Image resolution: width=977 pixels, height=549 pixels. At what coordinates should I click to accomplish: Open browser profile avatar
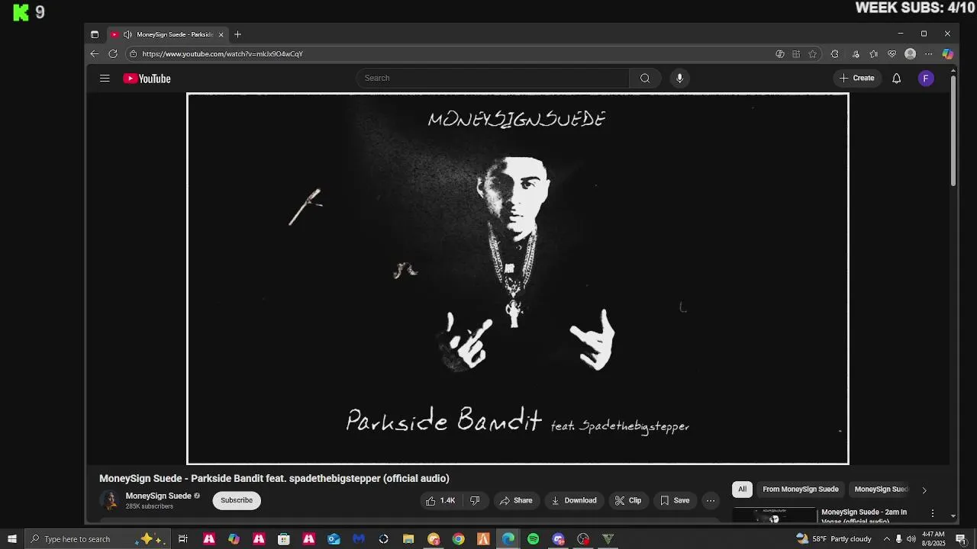(x=910, y=54)
